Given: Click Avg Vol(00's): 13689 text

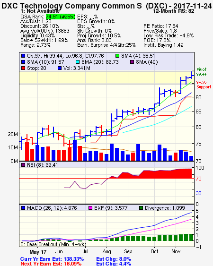Looking at the screenshot, I should coord(45,31).
